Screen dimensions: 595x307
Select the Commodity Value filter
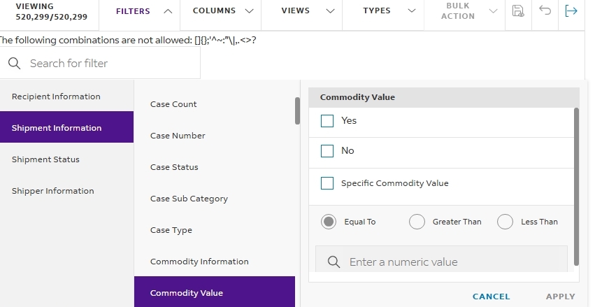tap(215, 292)
